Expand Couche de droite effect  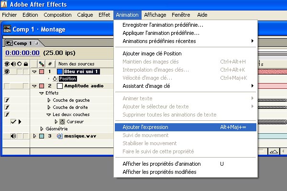(49, 107)
